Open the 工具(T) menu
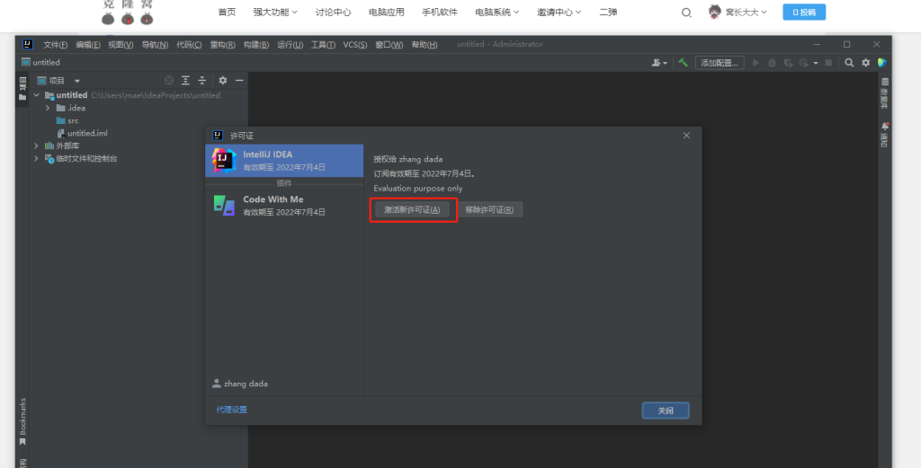921x468 pixels. (x=323, y=45)
